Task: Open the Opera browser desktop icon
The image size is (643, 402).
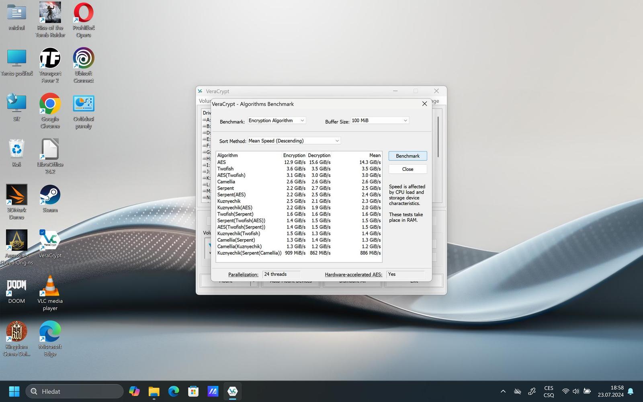Action: (x=84, y=20)
